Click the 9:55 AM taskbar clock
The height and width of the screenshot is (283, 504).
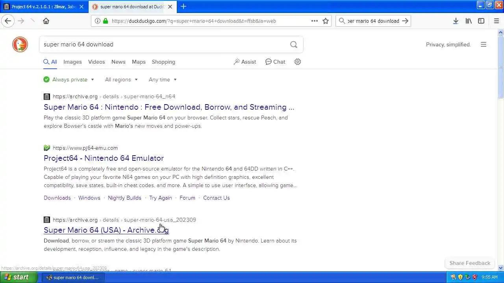pyautogui.click(x=489, y=277)
